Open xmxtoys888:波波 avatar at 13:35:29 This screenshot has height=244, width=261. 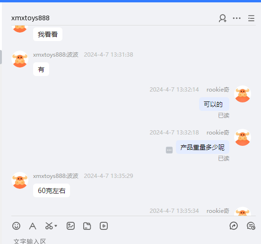click(x=20, y=180)
